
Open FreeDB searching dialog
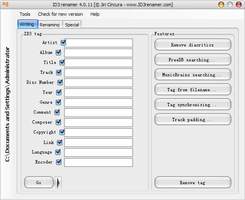(x=192, y=60)
